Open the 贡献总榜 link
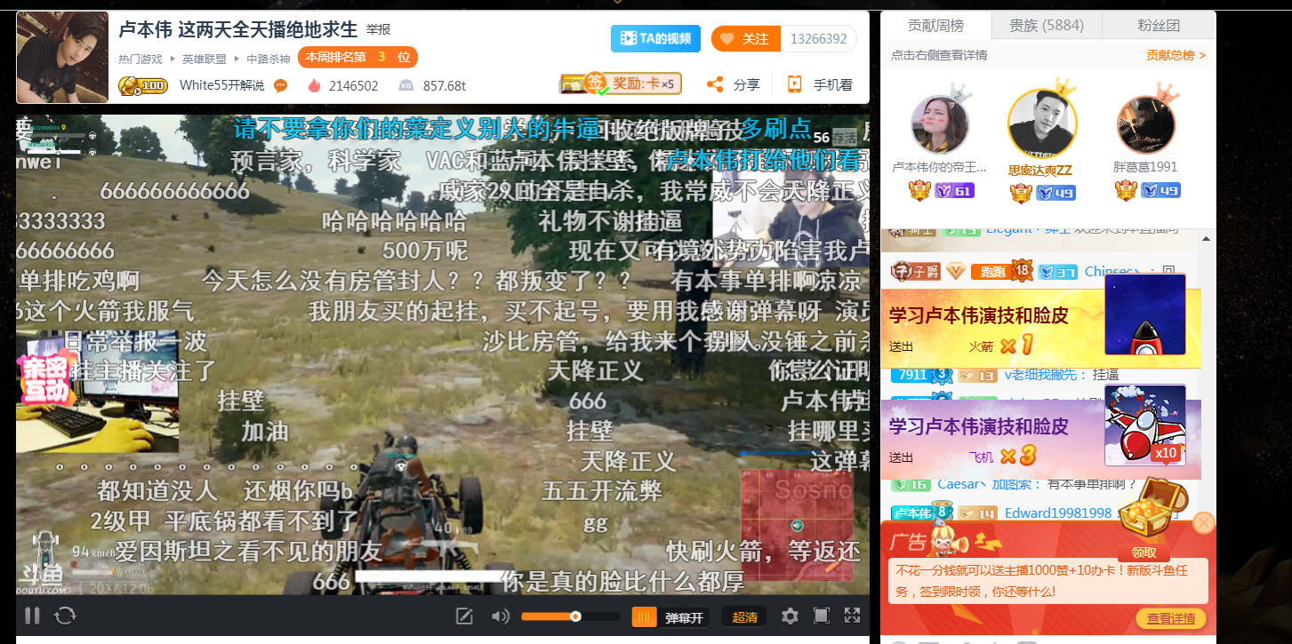Image resolution: width=1292 pixels, height=644 pixels. 1176,55
